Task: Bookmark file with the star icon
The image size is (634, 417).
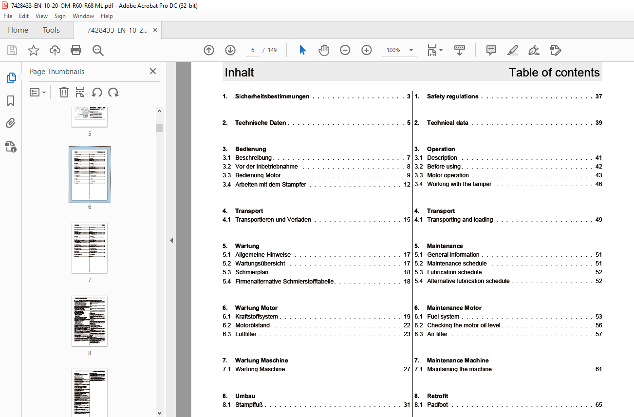Action: [x=34, y=50]
